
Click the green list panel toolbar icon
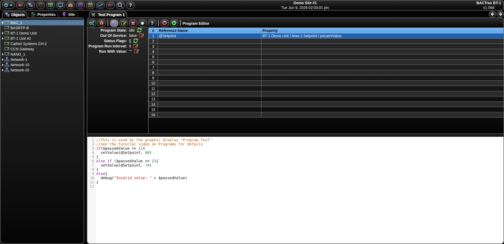[51, 5]
